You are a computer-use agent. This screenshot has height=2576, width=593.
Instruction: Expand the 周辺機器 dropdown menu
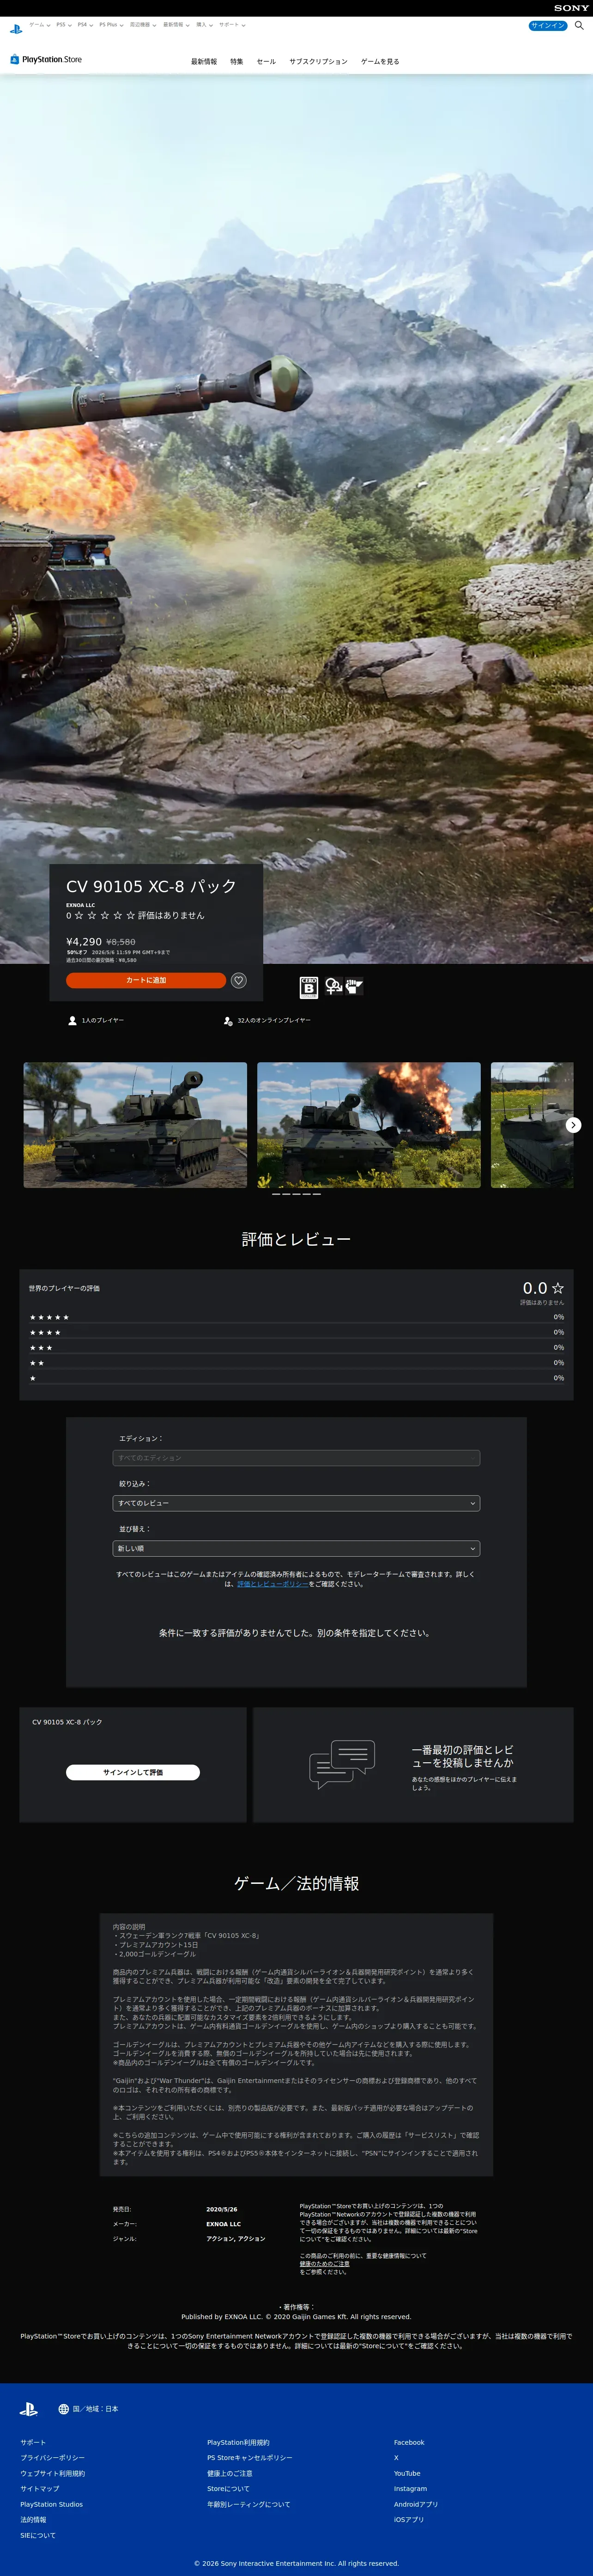click(x=143, y=25)
